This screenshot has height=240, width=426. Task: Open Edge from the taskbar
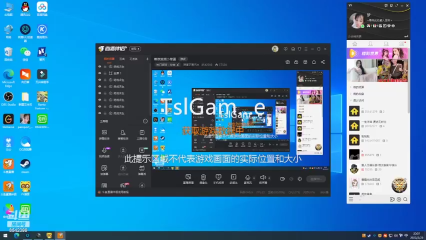(17, 235)
